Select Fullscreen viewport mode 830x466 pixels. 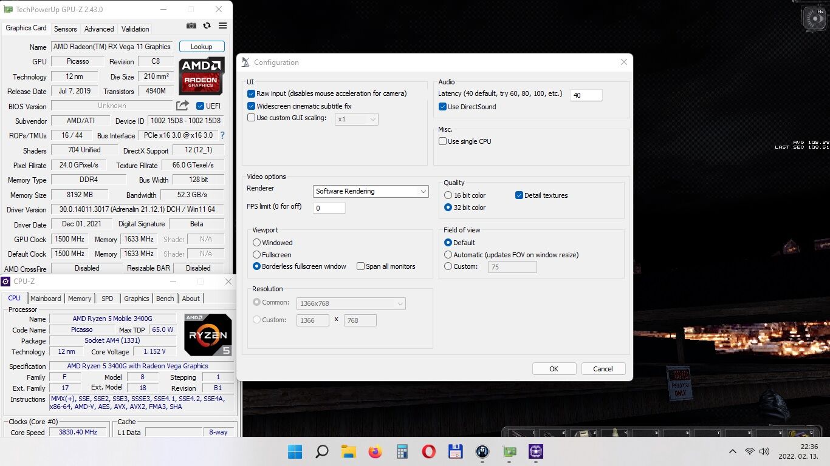(x=256, y=255)
